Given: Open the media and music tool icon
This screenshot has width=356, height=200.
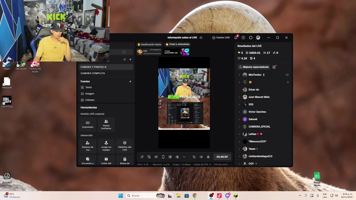Looking at the screenshot, I should point(149,157).
